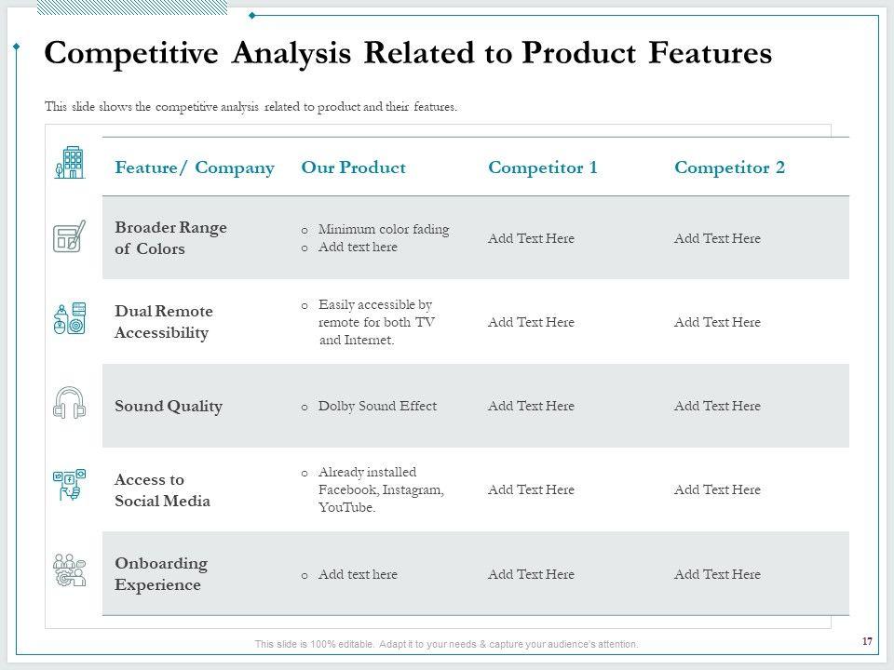Screen dimensions: 894x670
Task: Click the social media access icon
Action: (70, 486)
